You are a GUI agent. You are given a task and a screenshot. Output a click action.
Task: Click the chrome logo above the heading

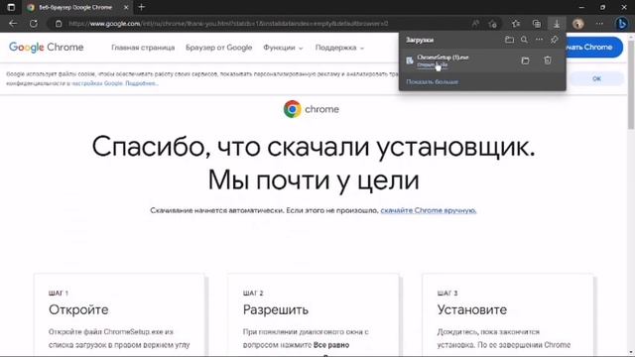[x=311, y=109]
